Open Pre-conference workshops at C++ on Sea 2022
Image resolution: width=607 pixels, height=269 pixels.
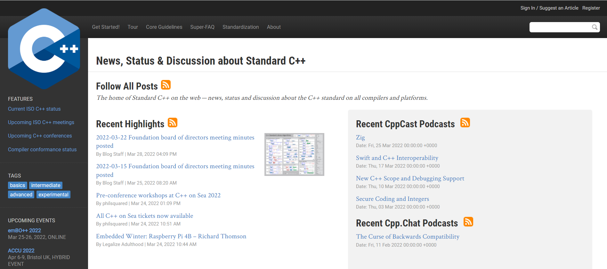click(x=158, y=195)
